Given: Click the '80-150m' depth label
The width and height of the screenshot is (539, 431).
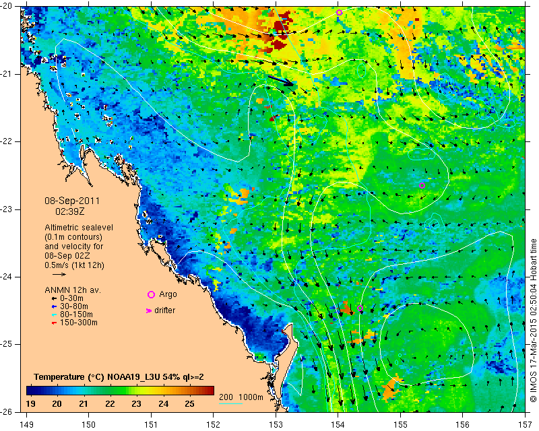Looking at the screenshot, I should pyautogui.click(x=76, y=314).
